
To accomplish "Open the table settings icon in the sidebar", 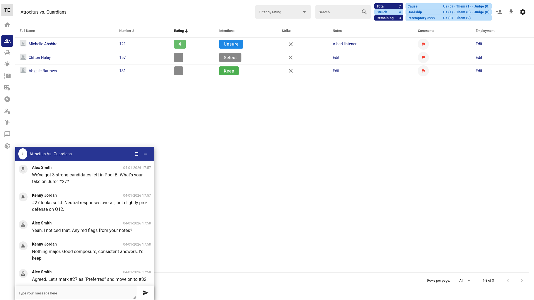I will click(7, 87).
